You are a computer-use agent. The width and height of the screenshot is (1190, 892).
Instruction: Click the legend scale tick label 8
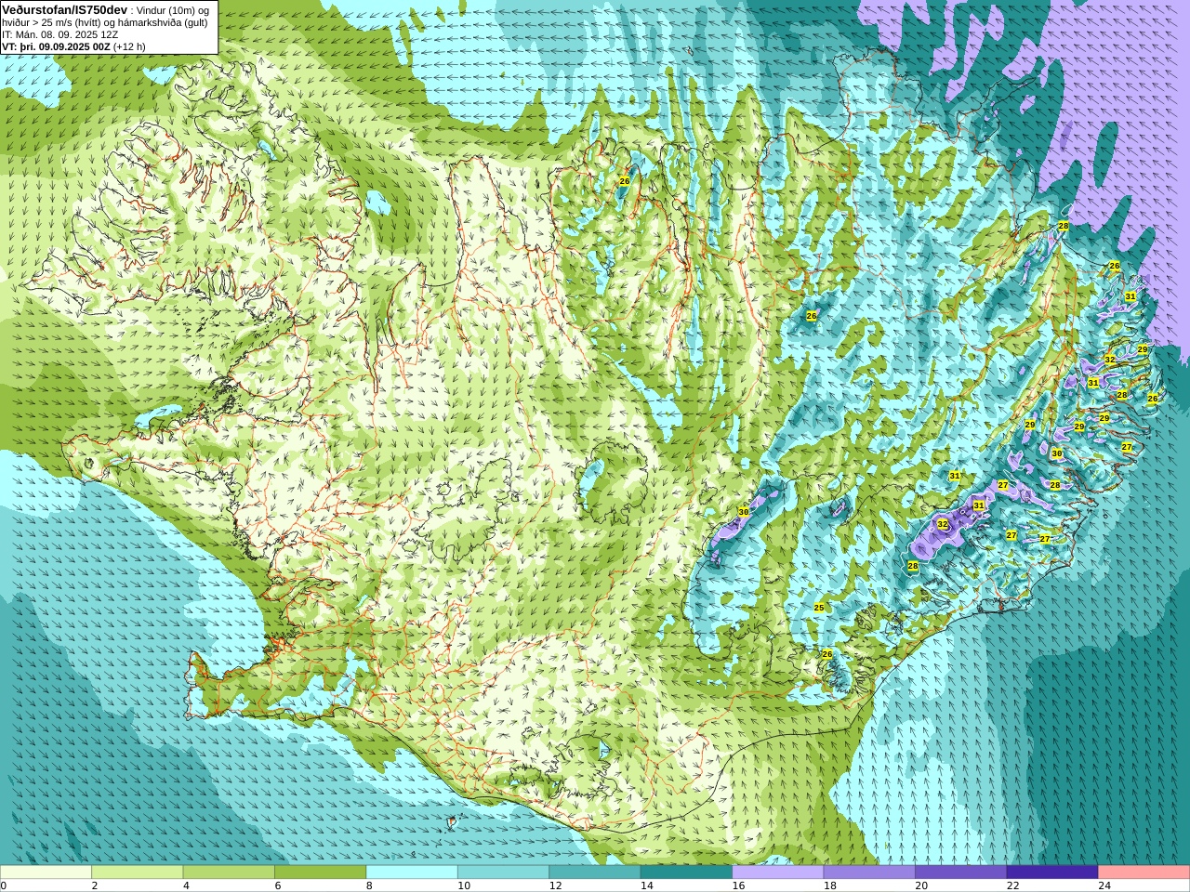(x=369, y=885)
